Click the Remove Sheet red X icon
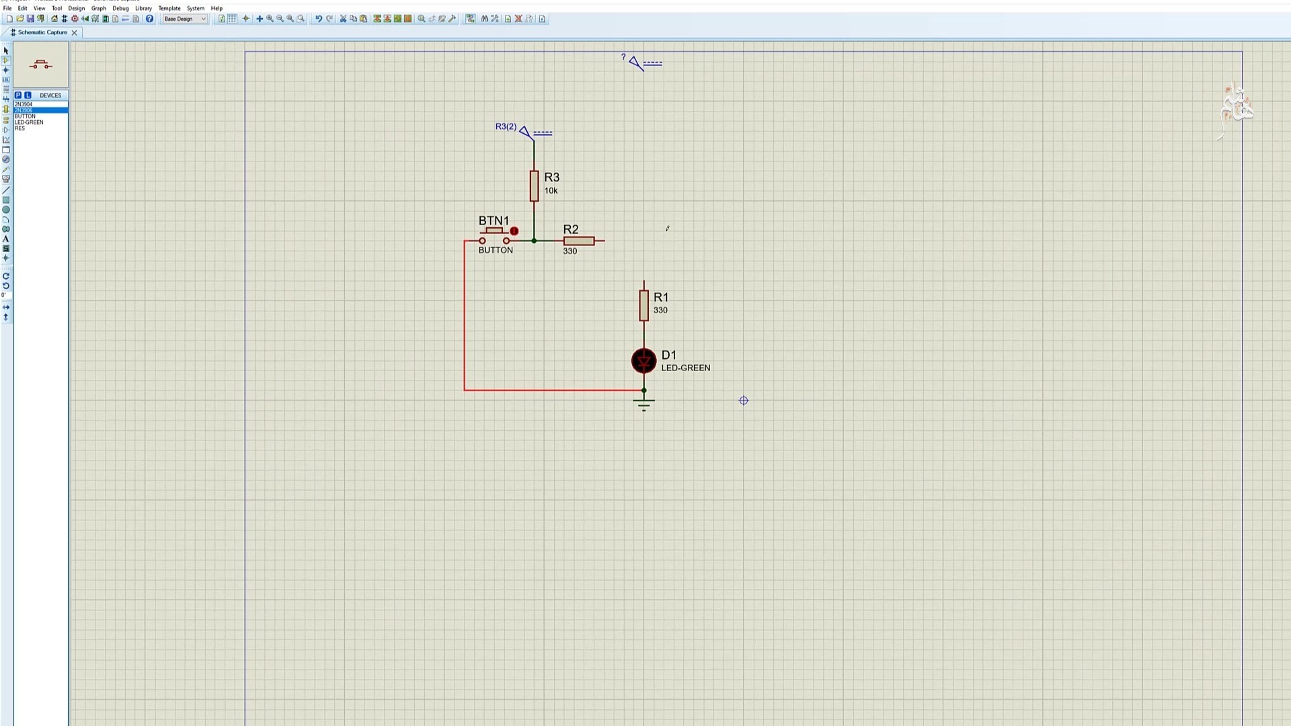This screenshot has width=1291, height=726. tap(518, 19)
